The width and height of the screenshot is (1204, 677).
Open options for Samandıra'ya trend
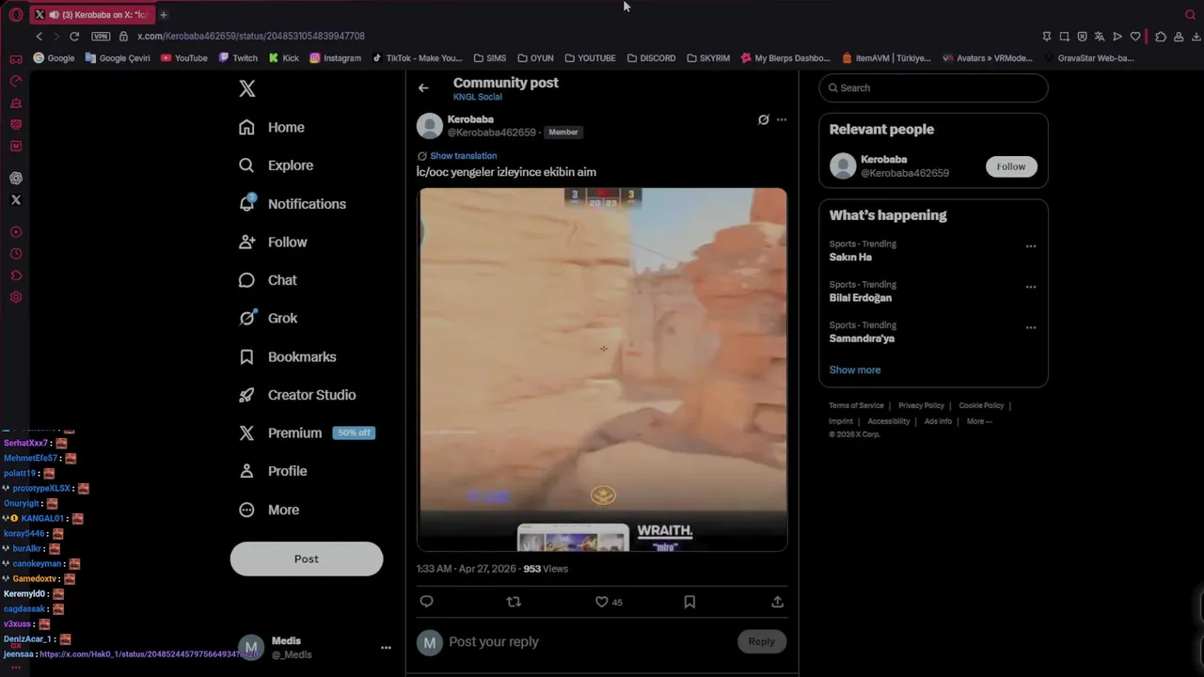[x=1031, y=328]
